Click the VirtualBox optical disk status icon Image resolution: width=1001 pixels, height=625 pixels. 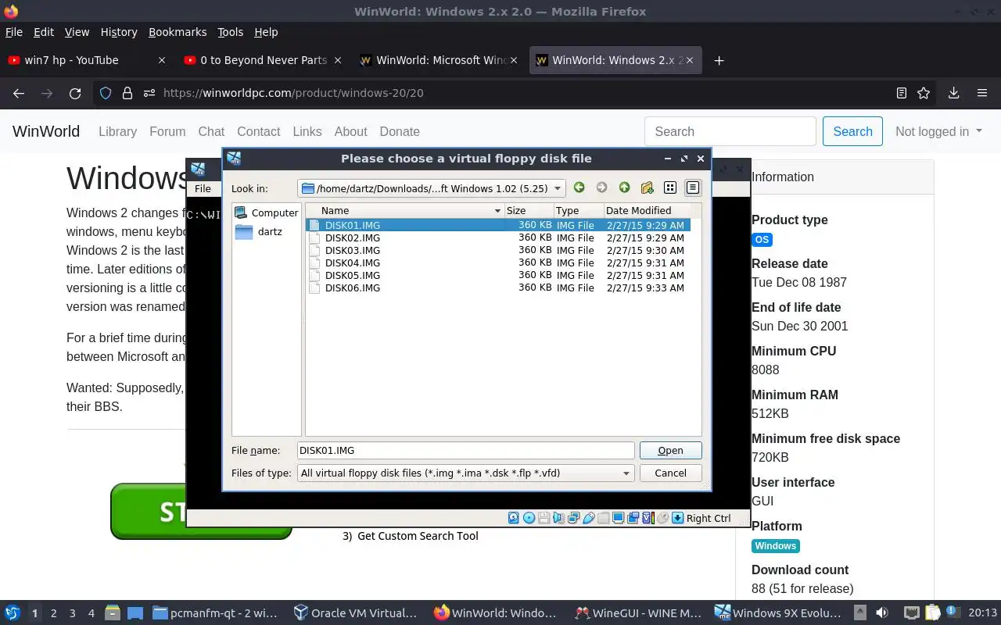point(529,518)
